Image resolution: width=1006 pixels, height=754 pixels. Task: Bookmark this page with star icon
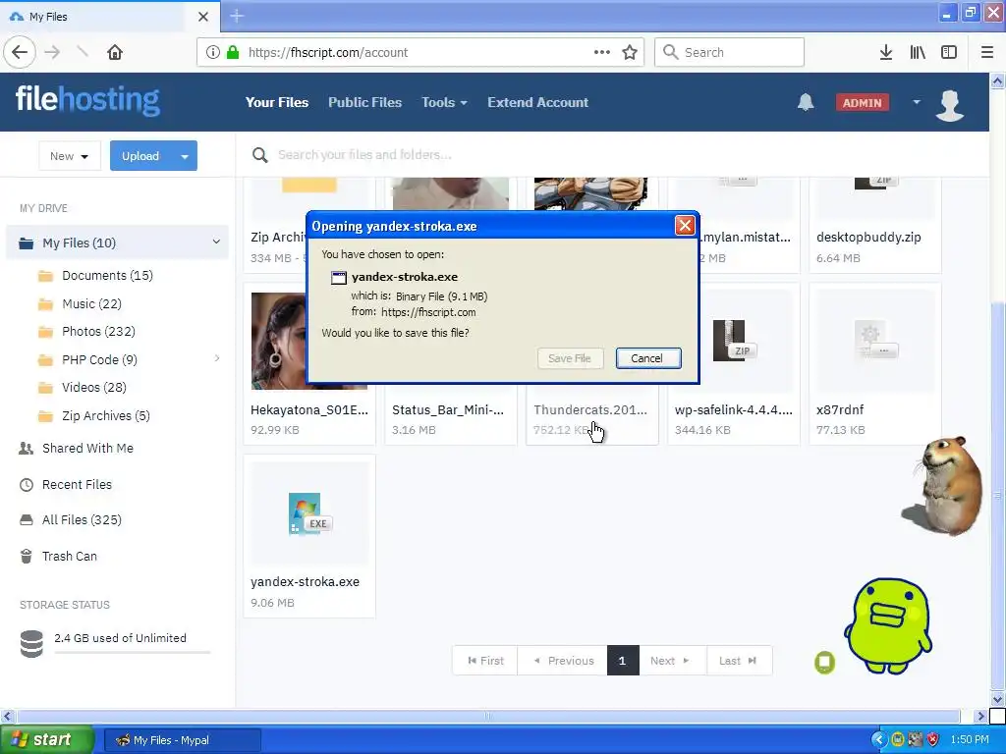(630, 52)
